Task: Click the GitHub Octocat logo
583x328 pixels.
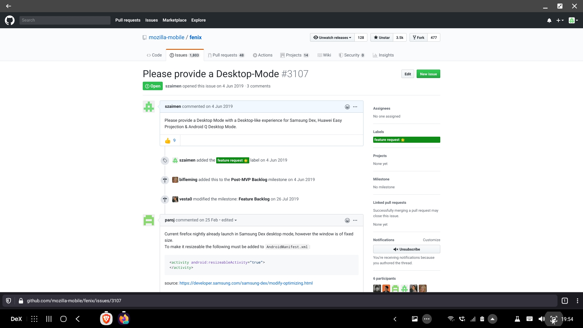Action: click(10, 20)
